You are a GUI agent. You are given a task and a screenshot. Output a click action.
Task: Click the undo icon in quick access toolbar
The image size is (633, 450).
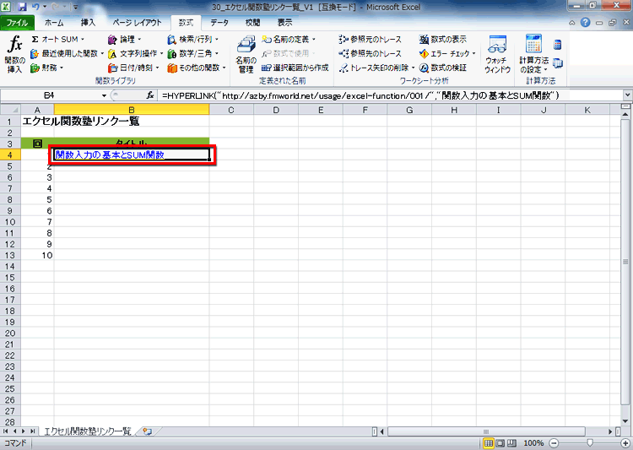pyautogui.click(x=35, y=7)
